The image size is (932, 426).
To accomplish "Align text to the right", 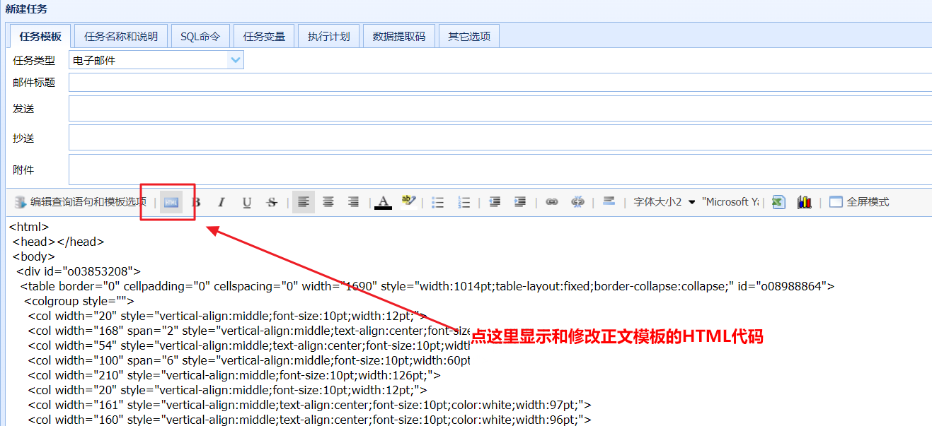I will (x=354, y=202).
